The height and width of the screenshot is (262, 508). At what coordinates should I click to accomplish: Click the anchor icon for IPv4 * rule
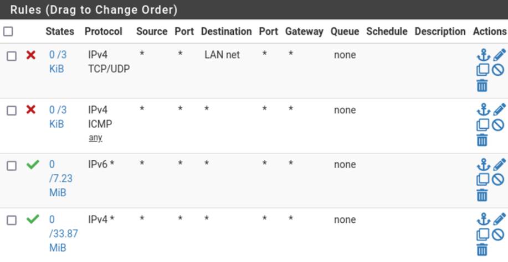(x=483, y=219)
